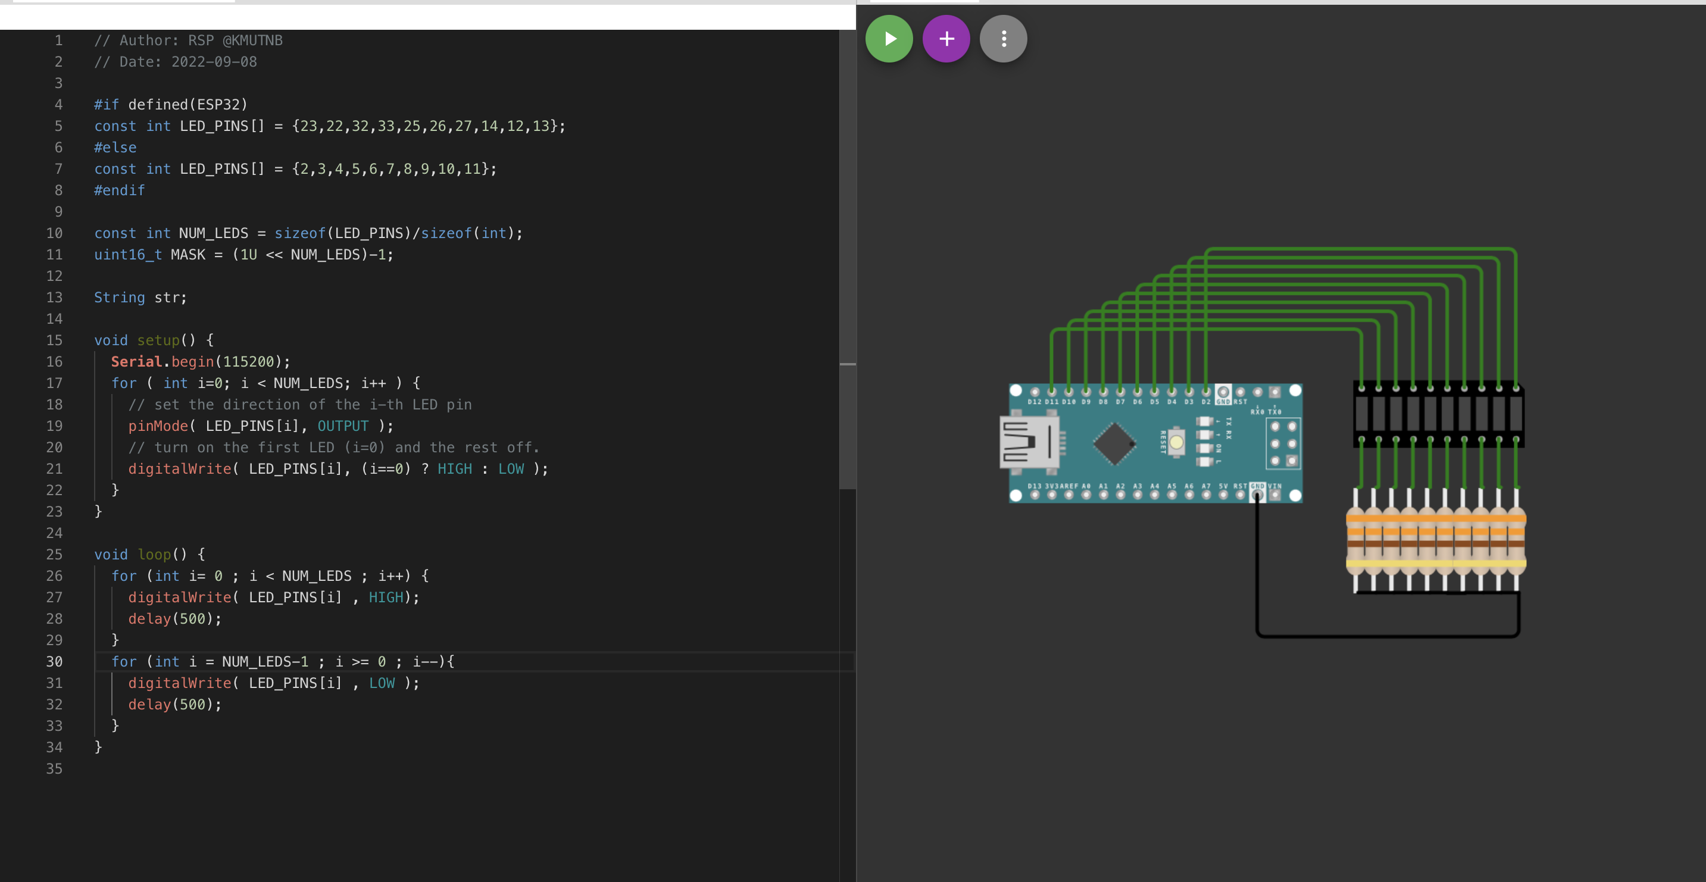
Task: Click the reset button on the Nano board
Action: click(x=1176, y=442)
